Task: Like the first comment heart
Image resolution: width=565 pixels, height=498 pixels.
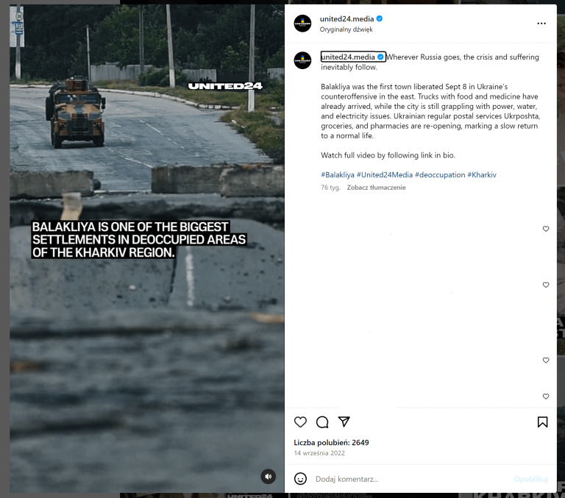Action: click(546, 229)
